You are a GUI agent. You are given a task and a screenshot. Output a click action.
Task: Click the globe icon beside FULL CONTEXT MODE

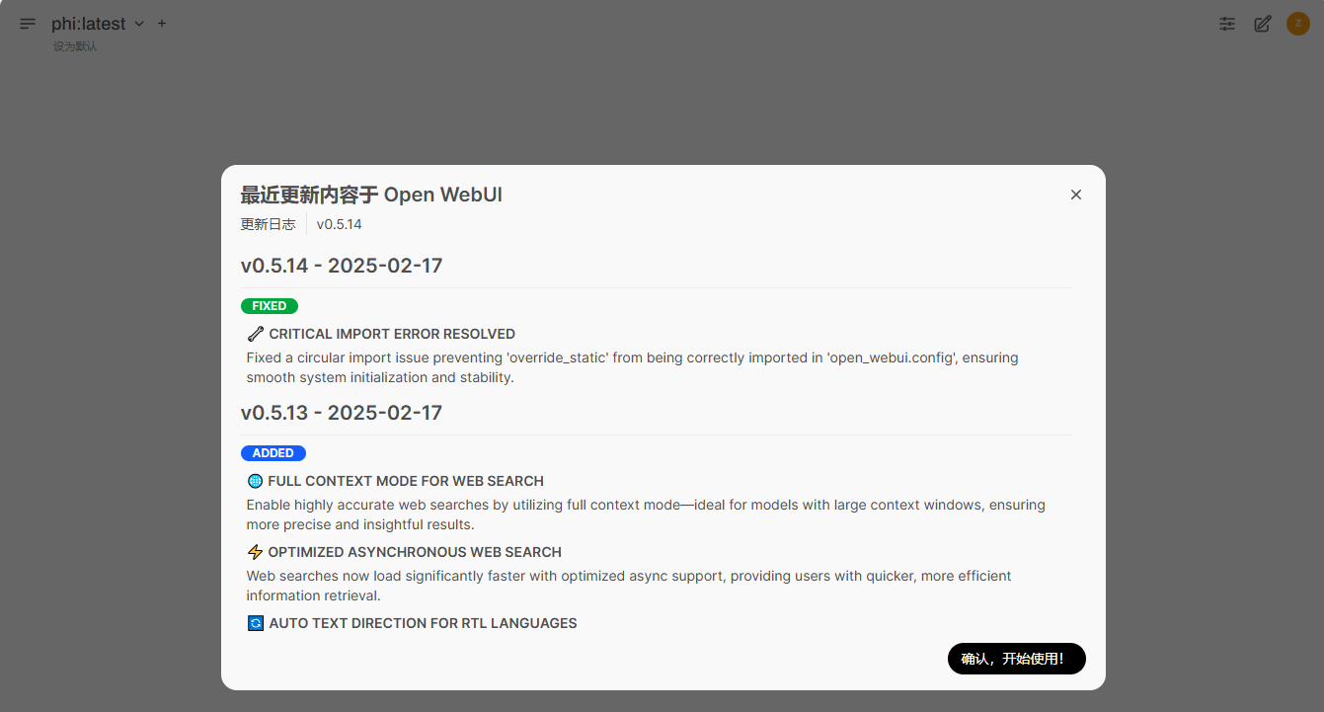click(255, 481)
